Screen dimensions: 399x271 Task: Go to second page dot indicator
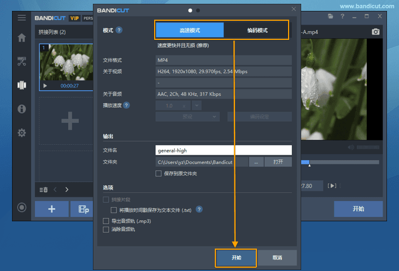tap(198, 10)
